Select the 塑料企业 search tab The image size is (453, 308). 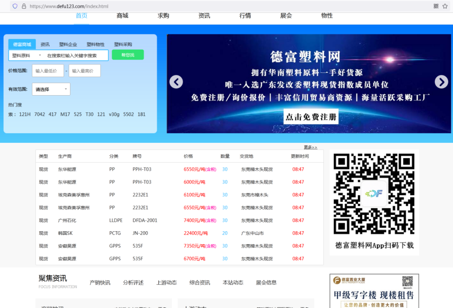(x=68, y=44)
